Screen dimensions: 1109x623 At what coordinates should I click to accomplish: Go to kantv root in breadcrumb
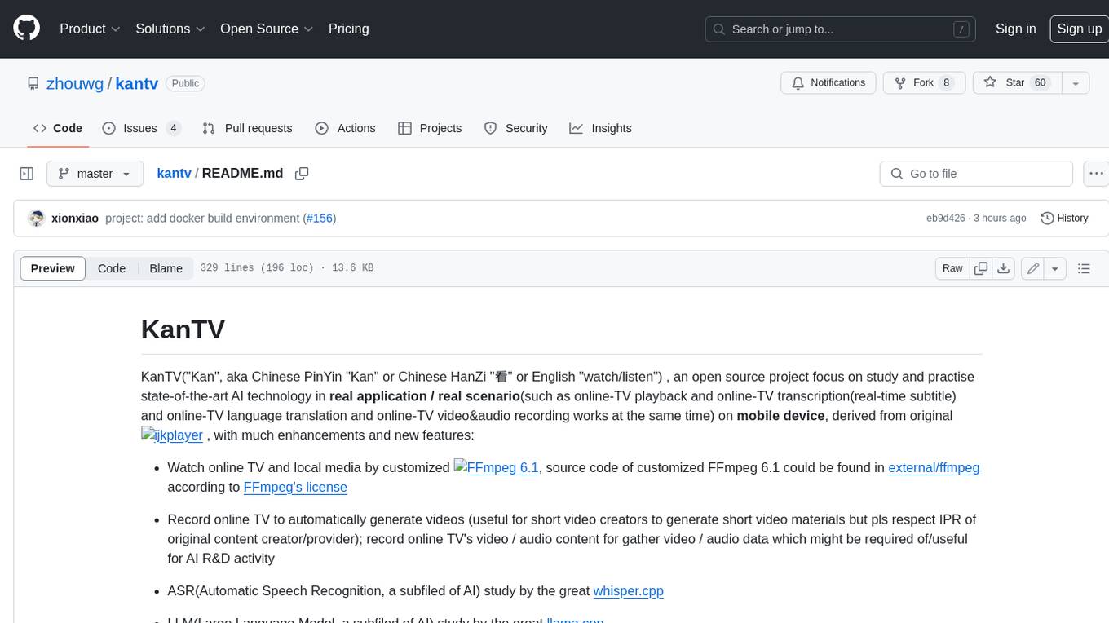pos(174,174)
